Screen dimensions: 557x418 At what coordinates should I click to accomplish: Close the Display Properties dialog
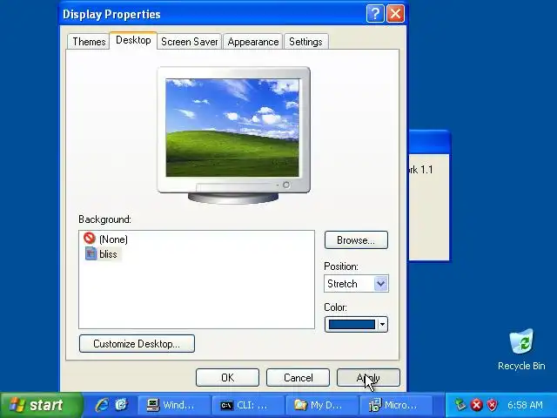tap(395, 14)
